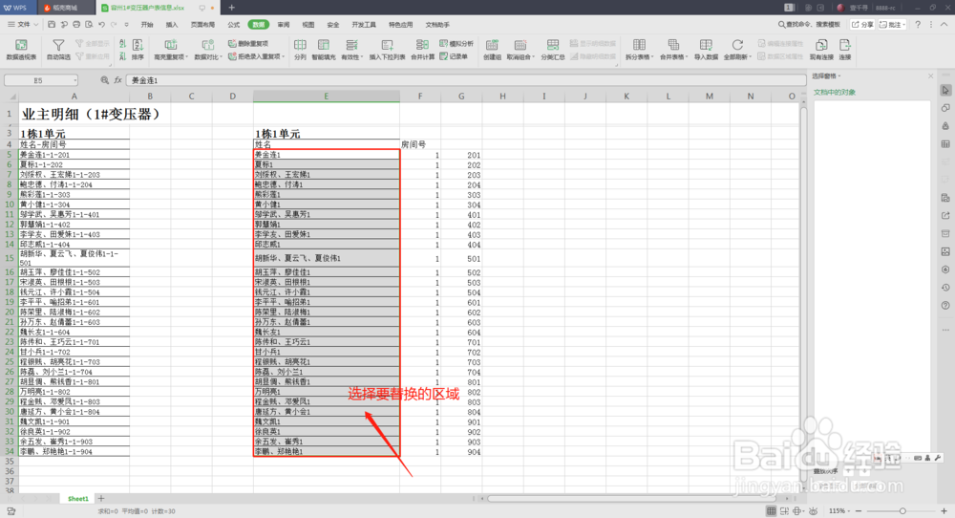Open the 插入 ribbon tab

coord(172,25)
